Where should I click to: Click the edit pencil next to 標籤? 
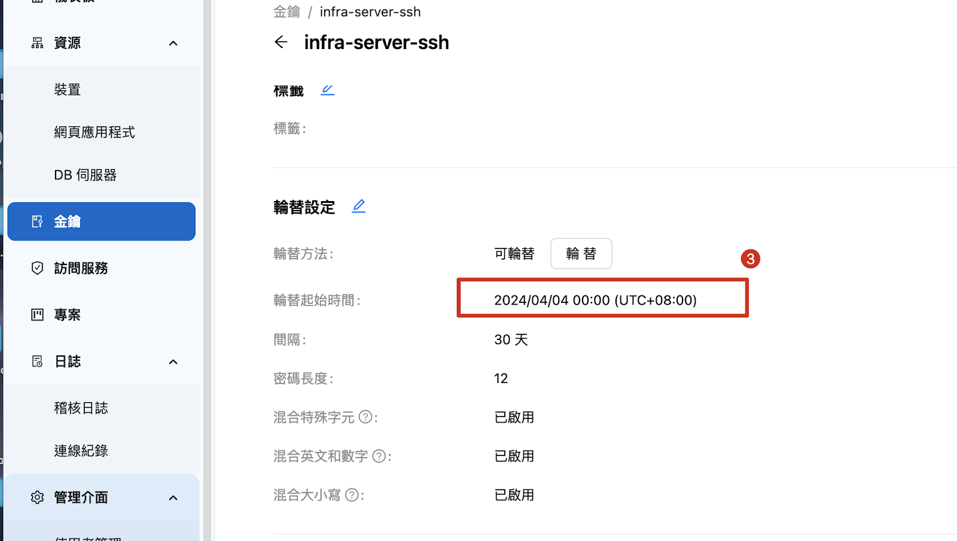point(327,90)
